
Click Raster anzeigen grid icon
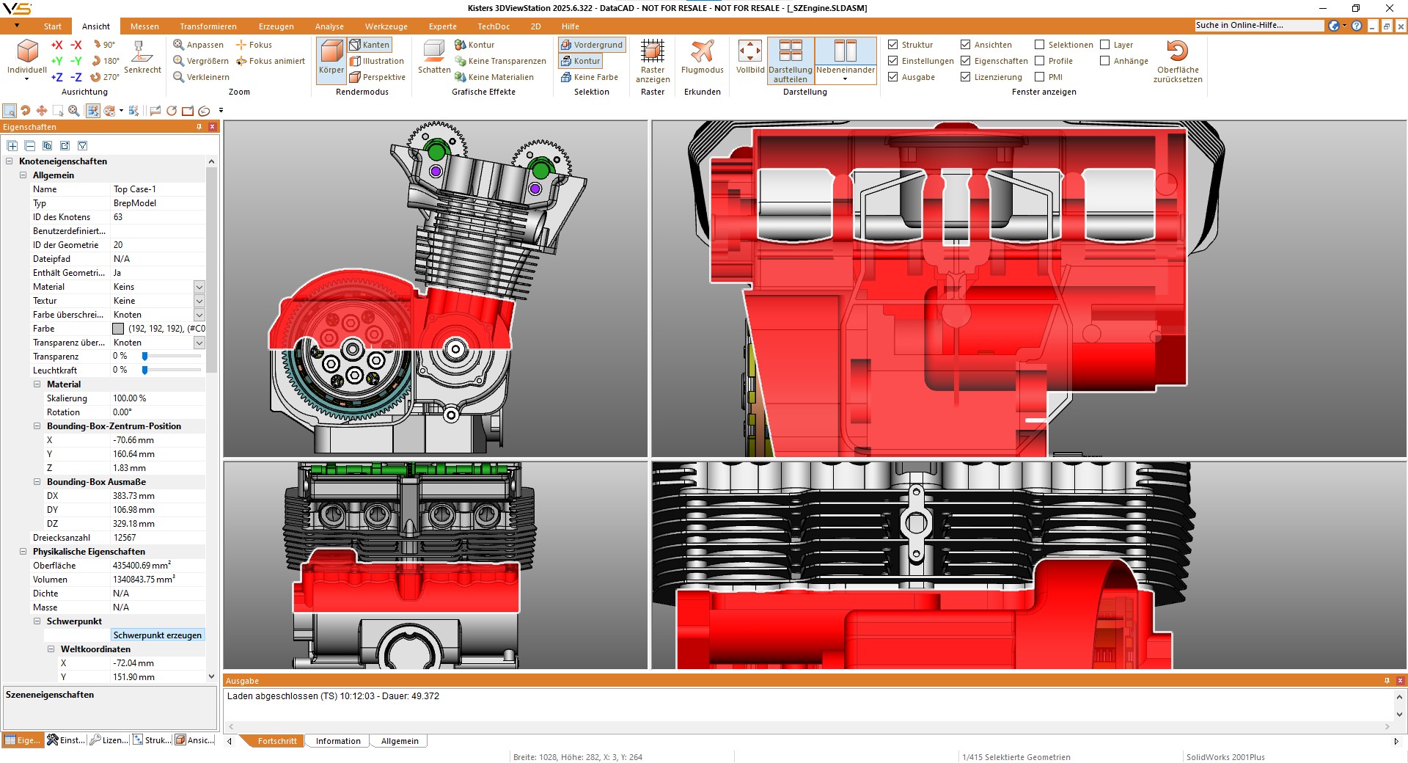point(652,52)
